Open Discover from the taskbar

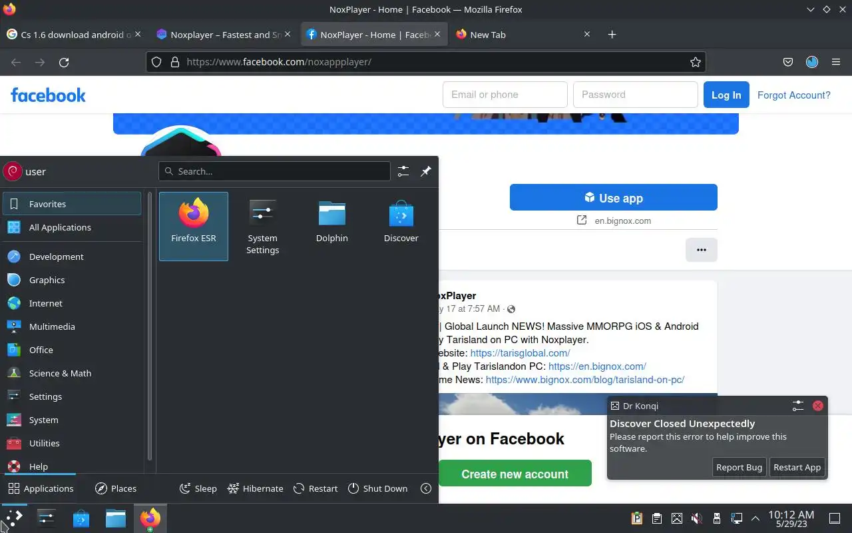tap(81, 518)
